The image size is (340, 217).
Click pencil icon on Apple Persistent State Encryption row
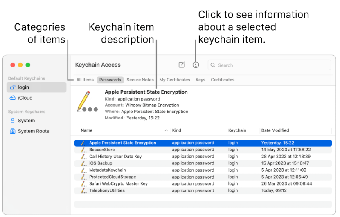[x=83, y=143]
